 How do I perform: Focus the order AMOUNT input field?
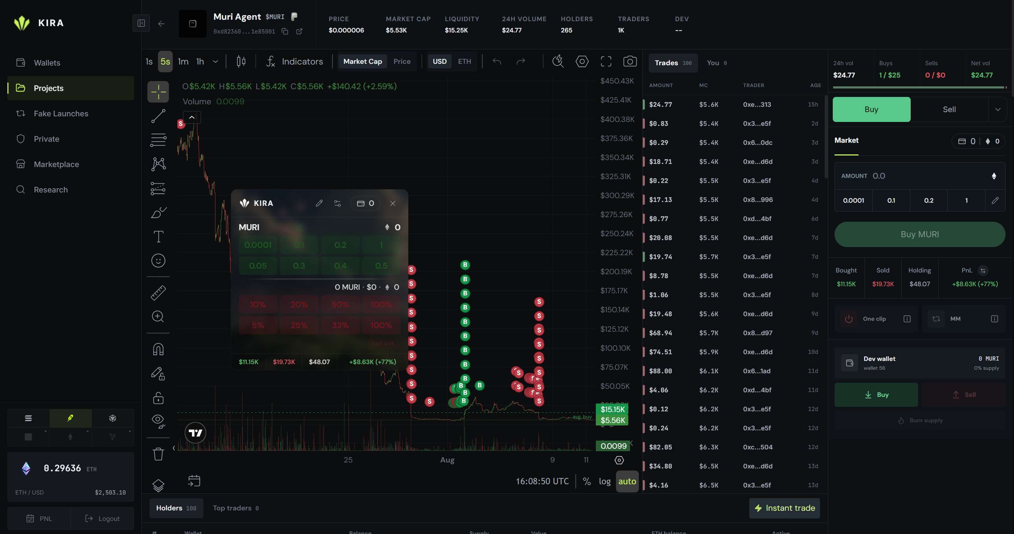[920, 176]
